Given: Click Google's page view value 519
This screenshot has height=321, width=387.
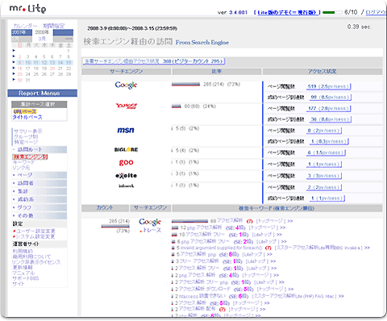Looking at the screenshot, I should (328, 86).
